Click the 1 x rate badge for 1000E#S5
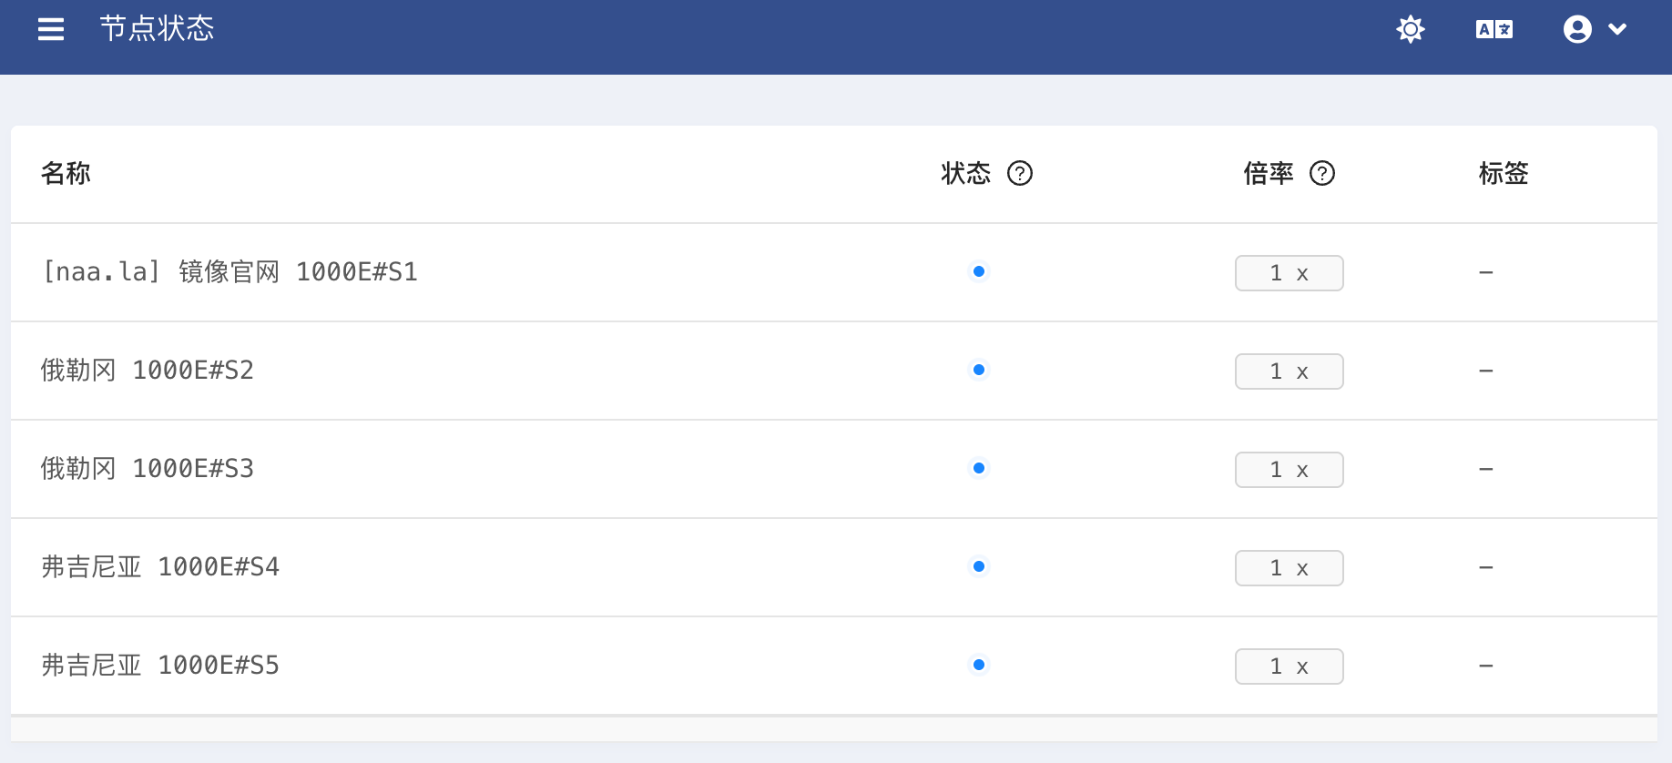 click(1289, 666)
